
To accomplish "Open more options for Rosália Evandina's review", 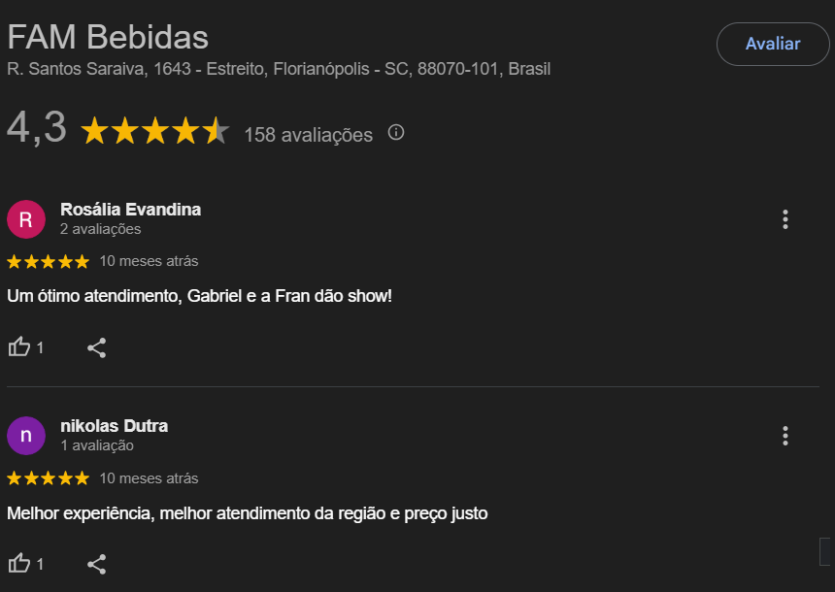I will [785, 219].
